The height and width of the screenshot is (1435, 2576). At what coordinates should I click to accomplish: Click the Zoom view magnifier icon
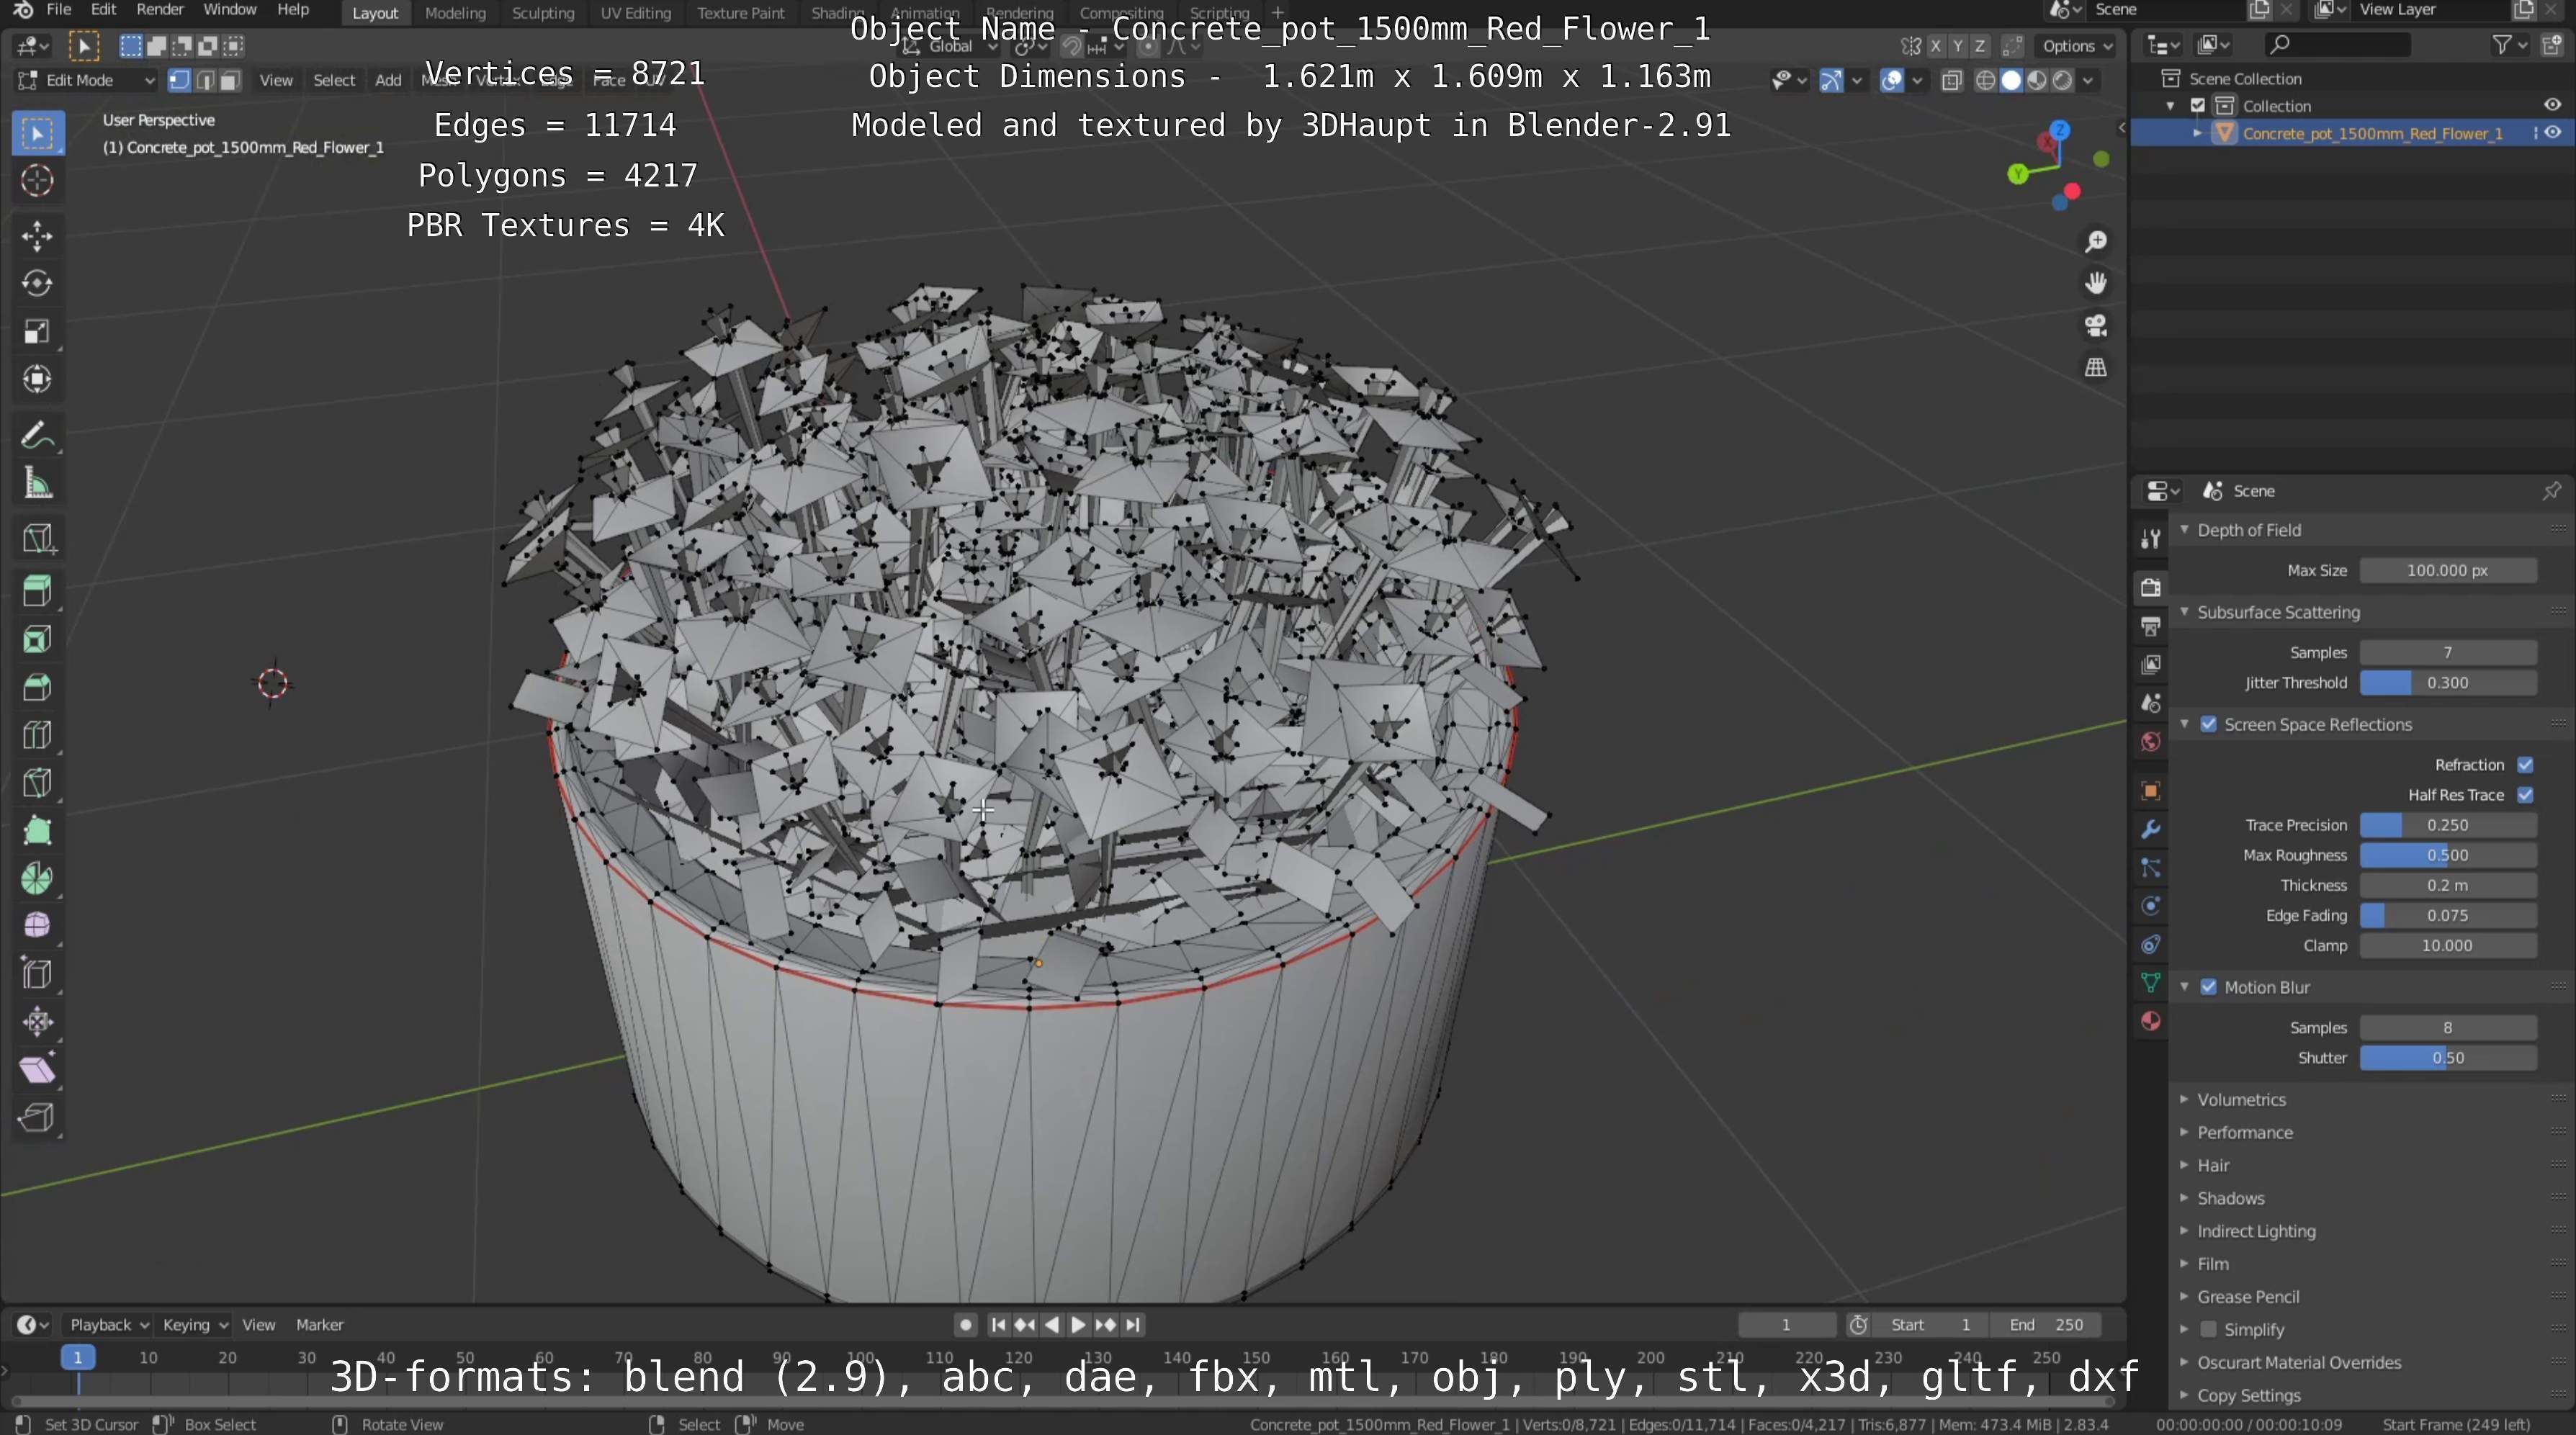(2096, 242)
